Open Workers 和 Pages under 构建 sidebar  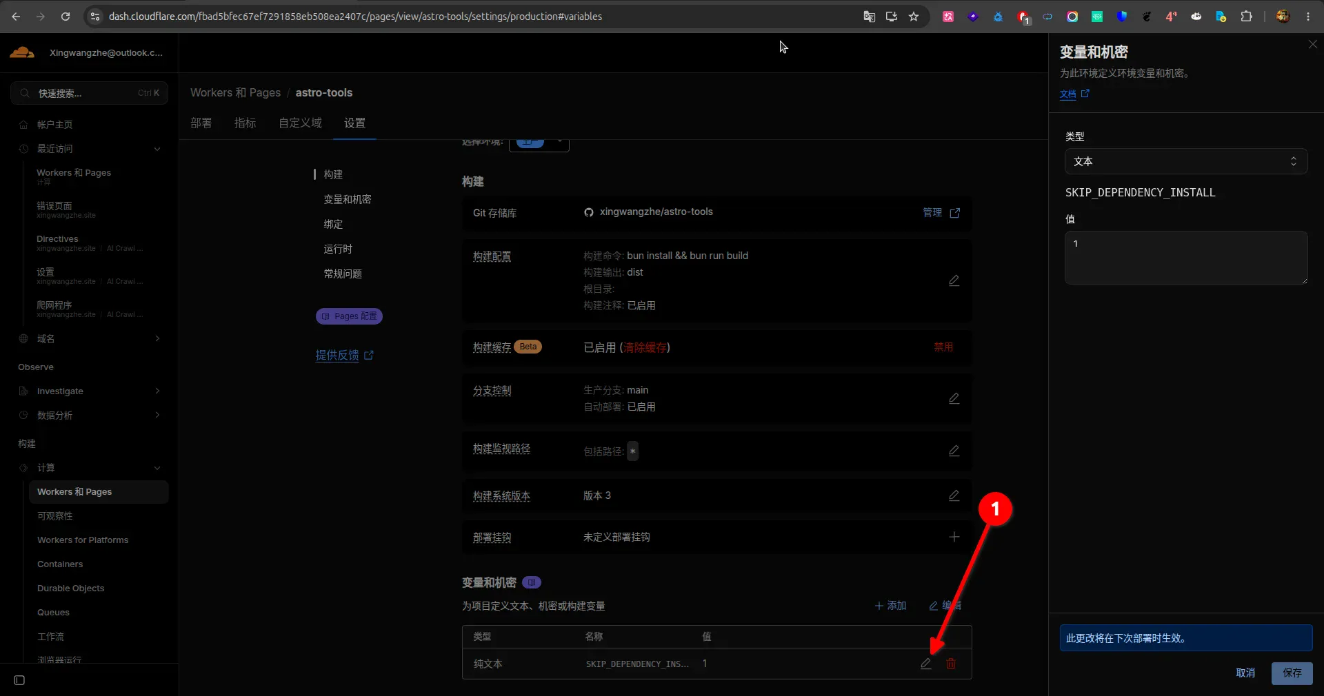tap(99, 492)
